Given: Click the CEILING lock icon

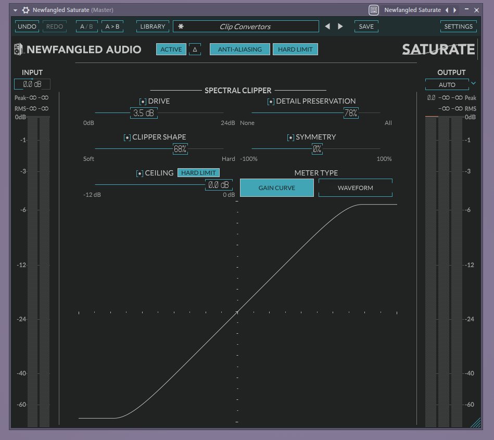Looking at the screenshot, I should tap(140, 173).
